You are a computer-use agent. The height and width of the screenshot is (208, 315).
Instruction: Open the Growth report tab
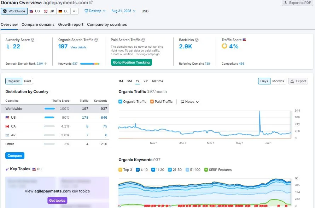[71, 24]
